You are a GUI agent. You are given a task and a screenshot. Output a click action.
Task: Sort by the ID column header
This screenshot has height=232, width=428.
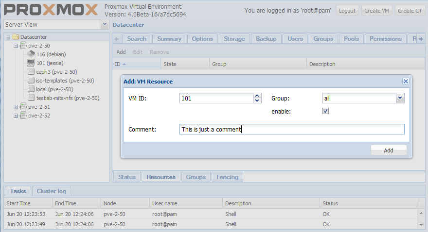[x=137, y=64]
